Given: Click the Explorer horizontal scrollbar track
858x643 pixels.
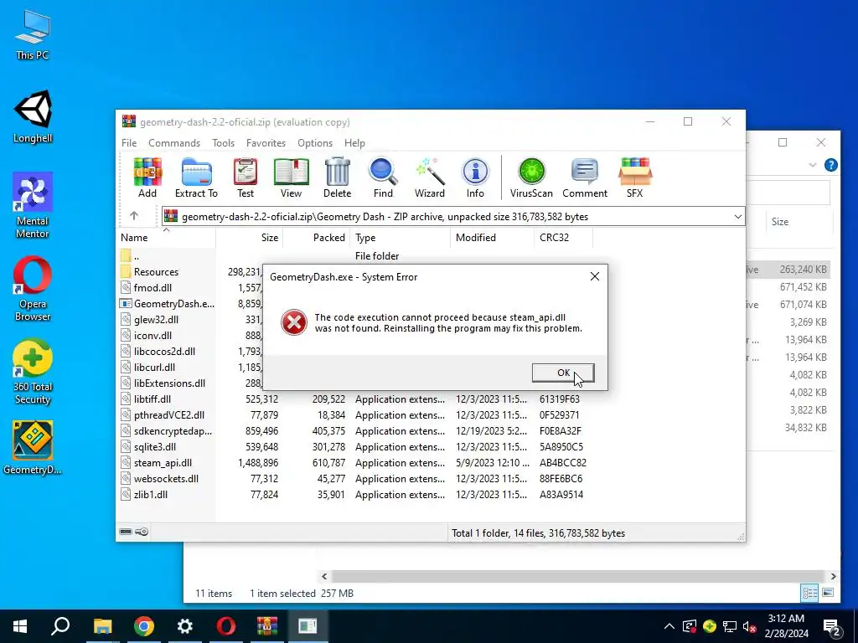Looking at the screenshot, I should coord(577,576).
